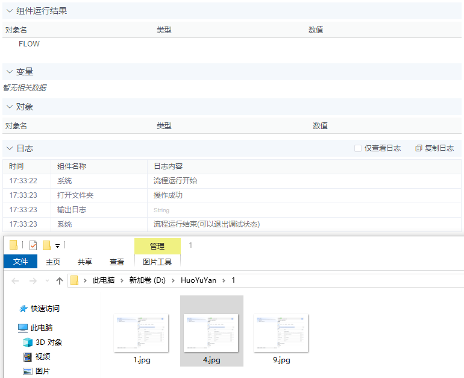
Task: Click the film icon next to 视频
Action: coord(28,357)
